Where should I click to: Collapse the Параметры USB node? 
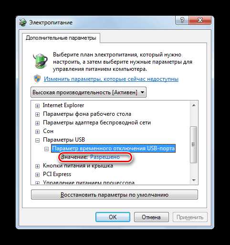(37, 140)
